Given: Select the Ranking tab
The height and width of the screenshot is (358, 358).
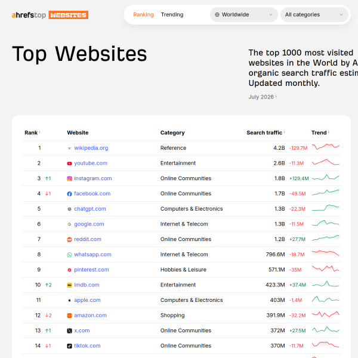Looking at the screenshot, I should 143,14.
